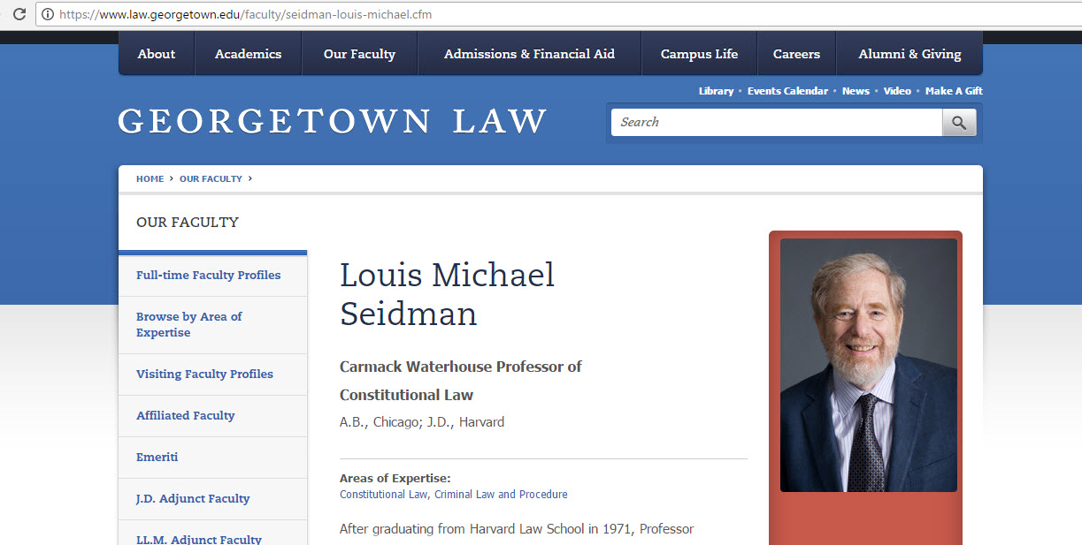
Task: Open the Campus Life menu
Action: [x=699, y=54]
